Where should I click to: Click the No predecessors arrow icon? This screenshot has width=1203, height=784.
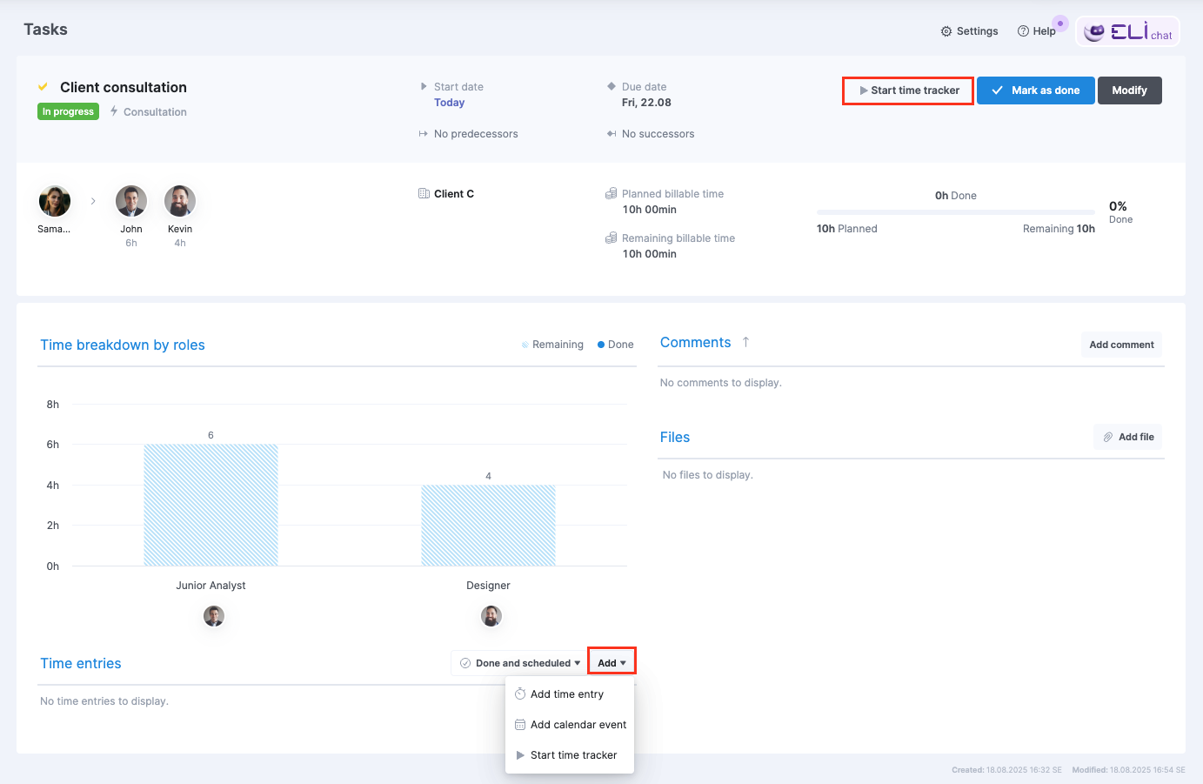pos(424,134)
